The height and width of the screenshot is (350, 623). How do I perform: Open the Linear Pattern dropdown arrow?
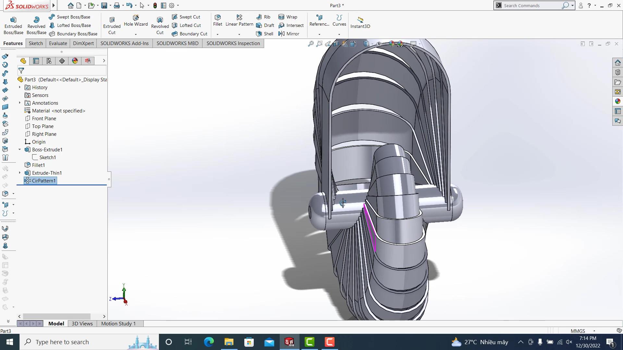click(239, 34)
